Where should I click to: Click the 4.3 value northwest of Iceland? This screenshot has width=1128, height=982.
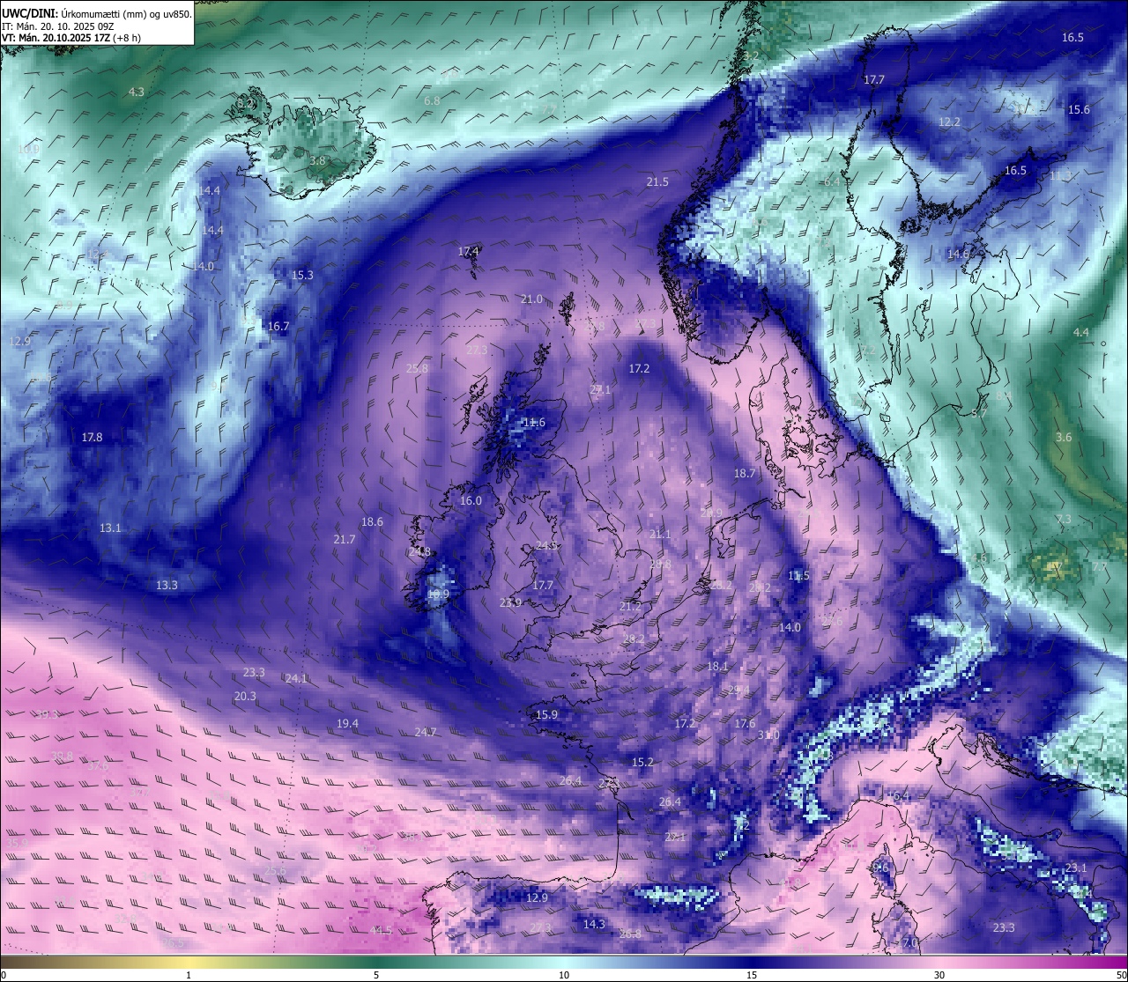coord(136,92)
